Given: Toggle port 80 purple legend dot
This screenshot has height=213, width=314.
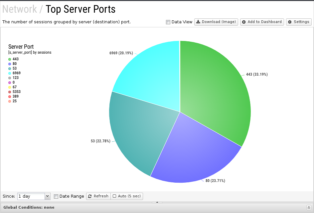Looking at the screenshot, I should (10, 64).
